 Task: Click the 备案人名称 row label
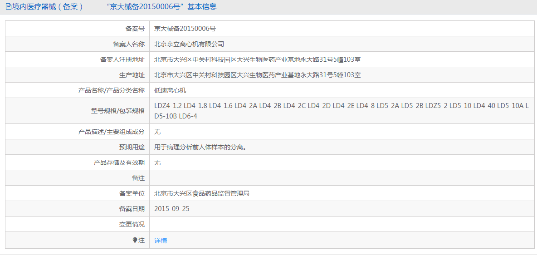[128, 44]
